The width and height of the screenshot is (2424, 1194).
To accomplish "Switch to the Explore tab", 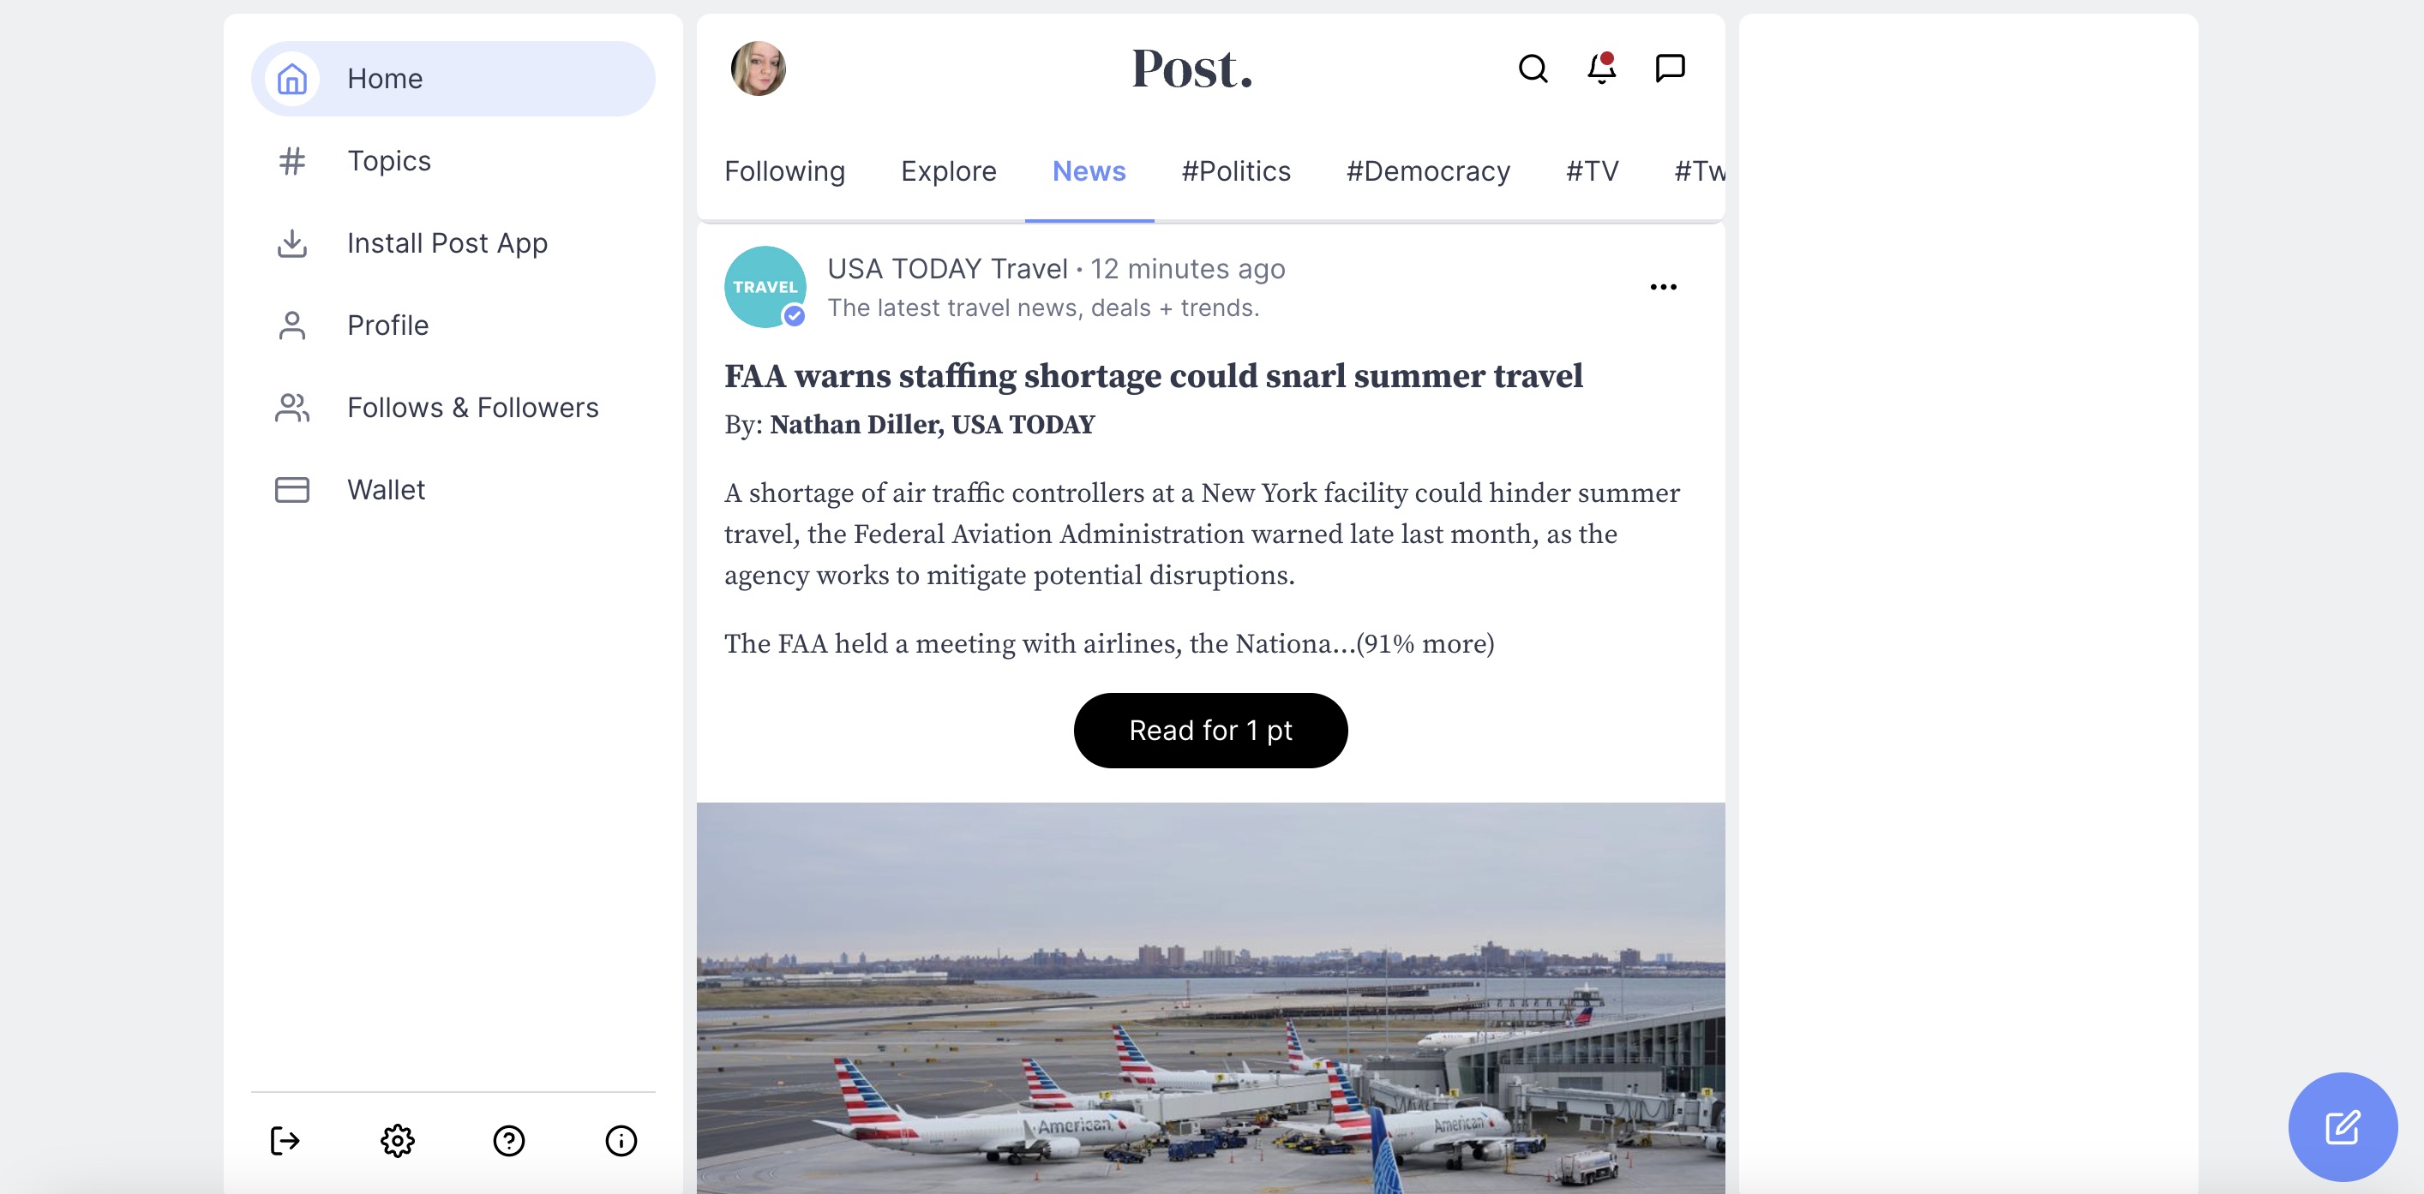I will [x=949, y=171].
